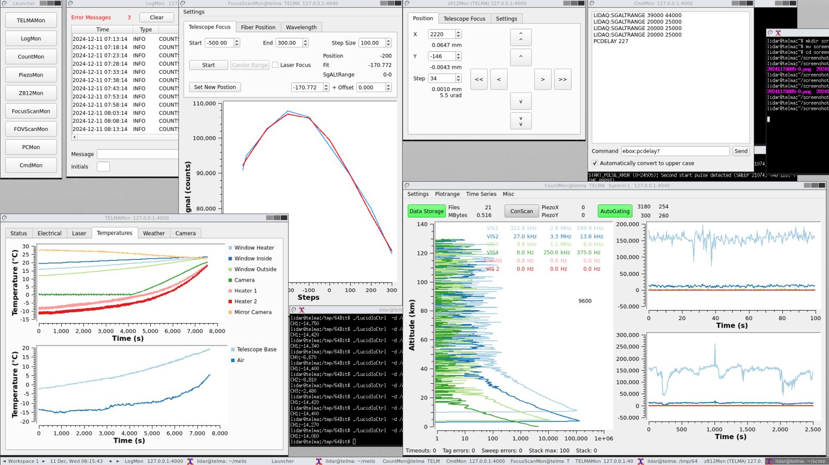This screenshot has height=465, width=829.
Task: Open the window menu icon of TELMAMon title bar
Action: (4, 218)
